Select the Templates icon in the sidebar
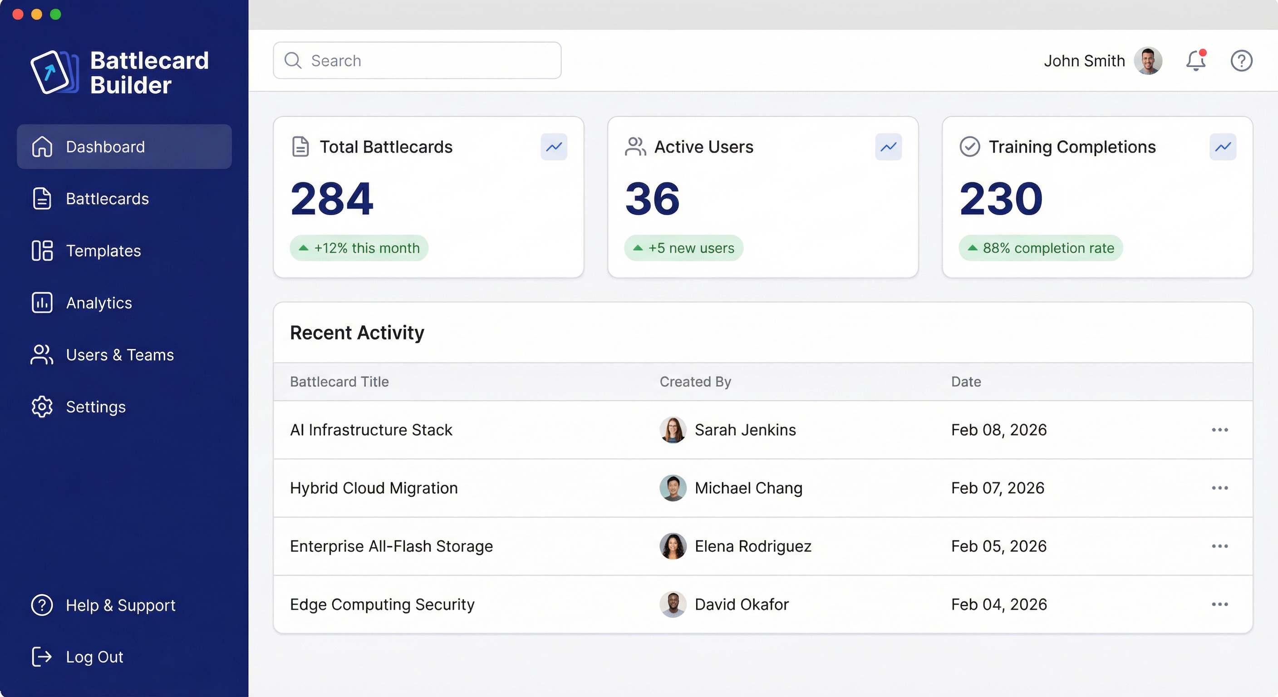The height and width of the screenshot is (697, 1278). click(42, 251)
